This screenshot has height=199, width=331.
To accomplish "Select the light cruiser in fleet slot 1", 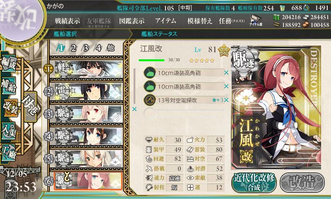I will tap(88, 69).
